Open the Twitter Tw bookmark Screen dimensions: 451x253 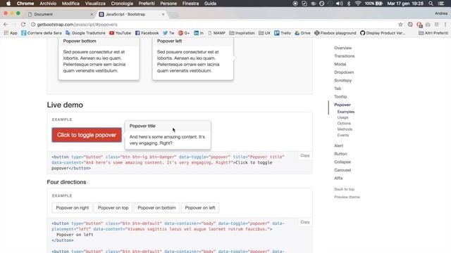pyautogui.click(x=168, y=33)
